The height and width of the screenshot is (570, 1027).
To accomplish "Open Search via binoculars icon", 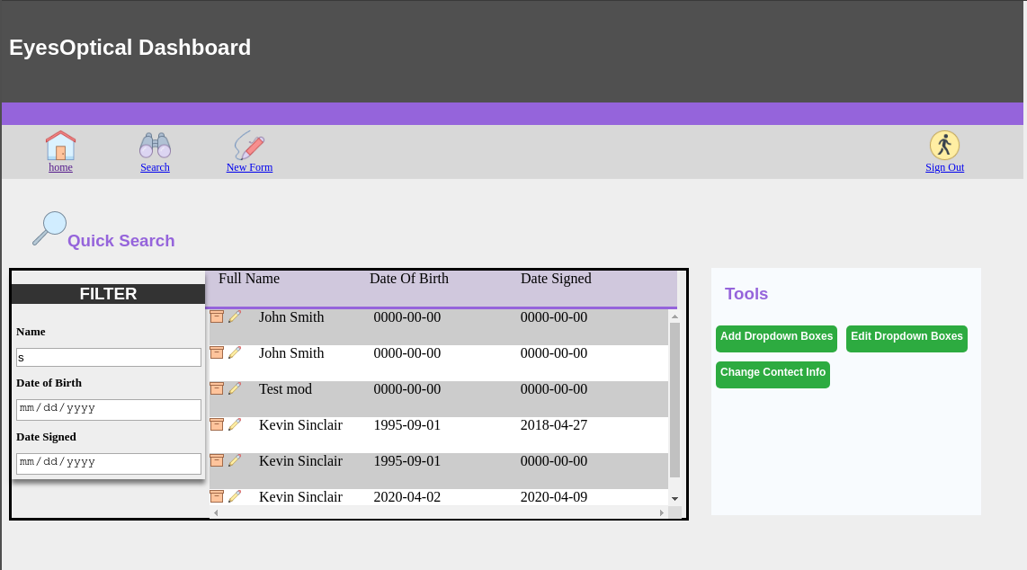I will (155, 146).
